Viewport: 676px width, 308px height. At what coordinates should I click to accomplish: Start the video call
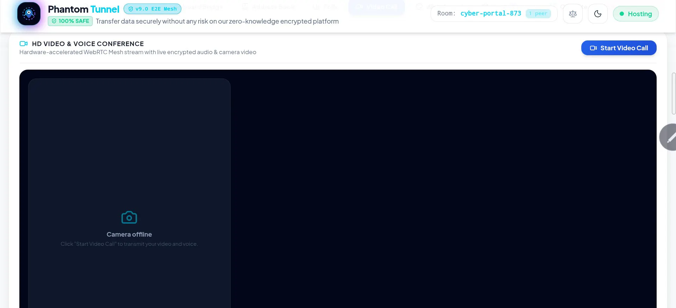pyautogui.click(x=619, y=48)
